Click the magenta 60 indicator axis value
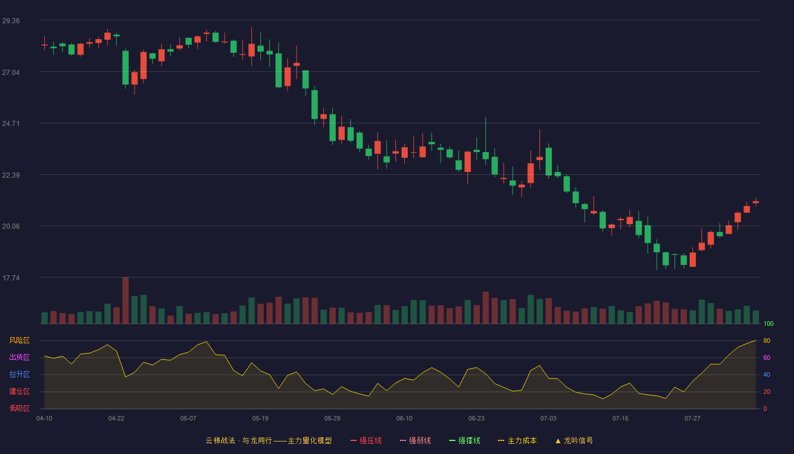Viewport: 794px width, 454px height. [x=767, y=358]
